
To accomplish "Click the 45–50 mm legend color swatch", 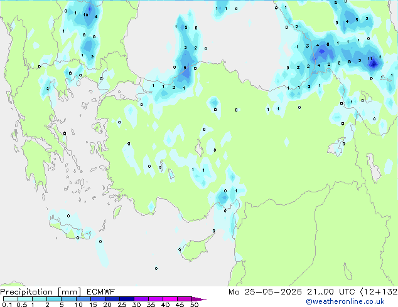I will click(x=184, y=299).
